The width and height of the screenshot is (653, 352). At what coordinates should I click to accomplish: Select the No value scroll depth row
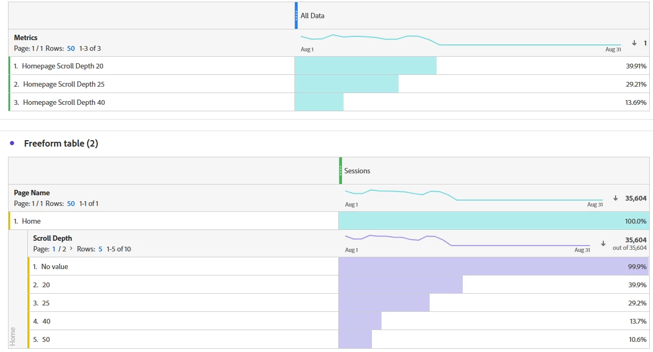point(339,266)
